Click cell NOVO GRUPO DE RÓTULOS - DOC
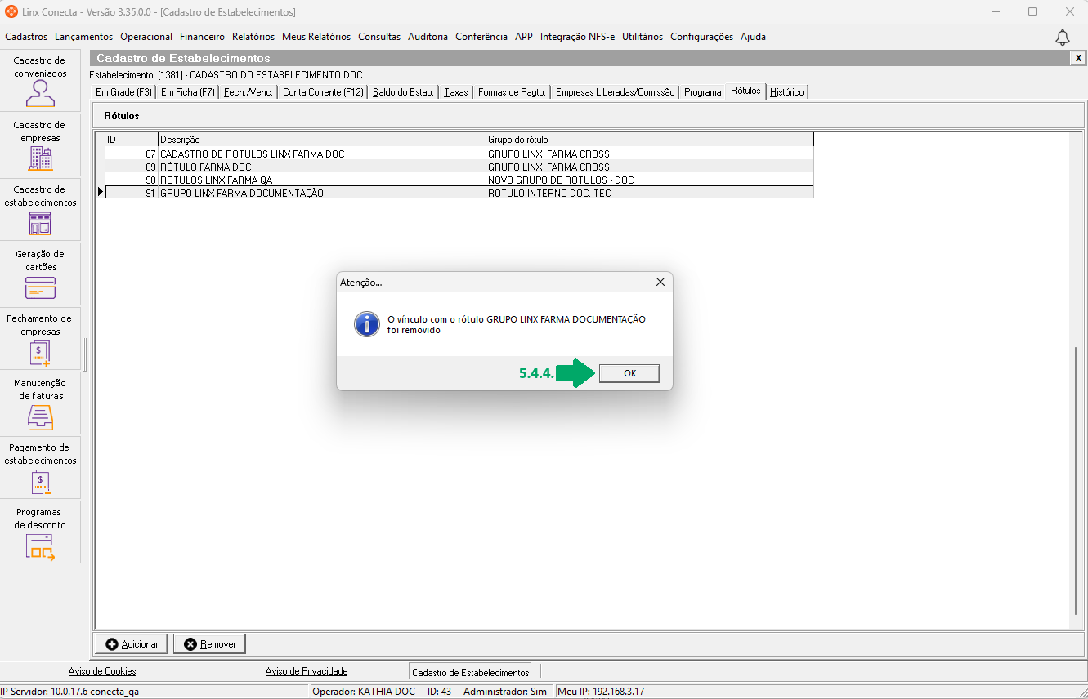Screen dimensions: 1088x699 click(650, 180)
